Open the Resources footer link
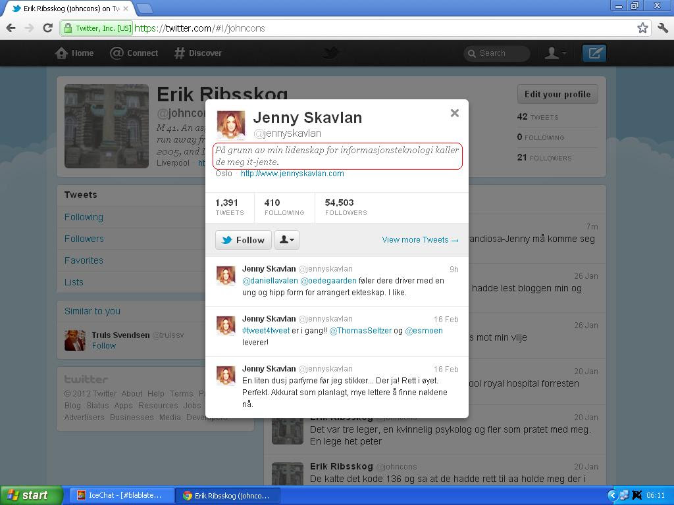This screenshot has width=674, height=505. 158,406
